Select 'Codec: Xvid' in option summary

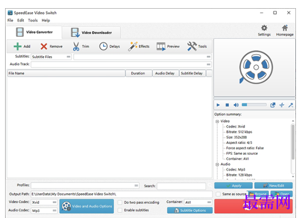235,127
